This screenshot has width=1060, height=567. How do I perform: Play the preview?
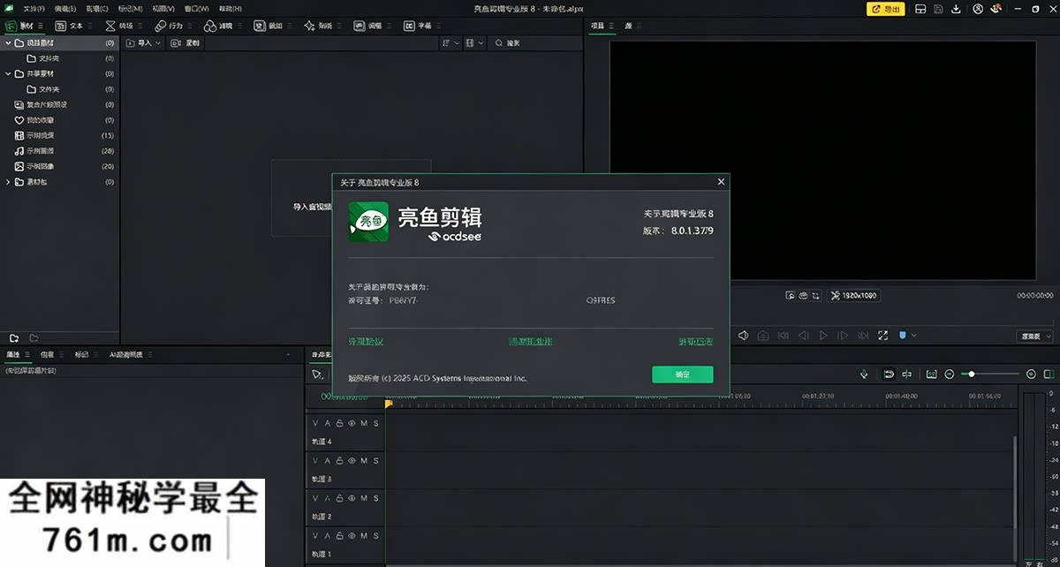pyautogui.click(x=823, y=336)
